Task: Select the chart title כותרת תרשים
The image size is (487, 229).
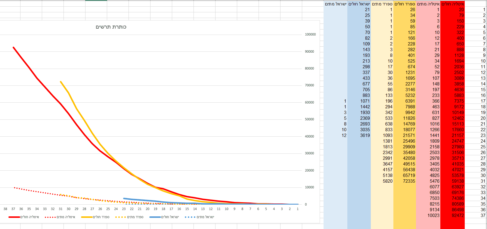Action: click(x=111, y=27)
